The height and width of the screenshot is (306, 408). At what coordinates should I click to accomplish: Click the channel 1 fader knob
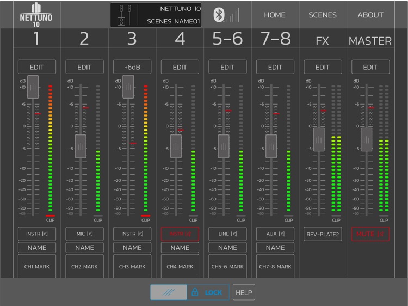point(33,87)
